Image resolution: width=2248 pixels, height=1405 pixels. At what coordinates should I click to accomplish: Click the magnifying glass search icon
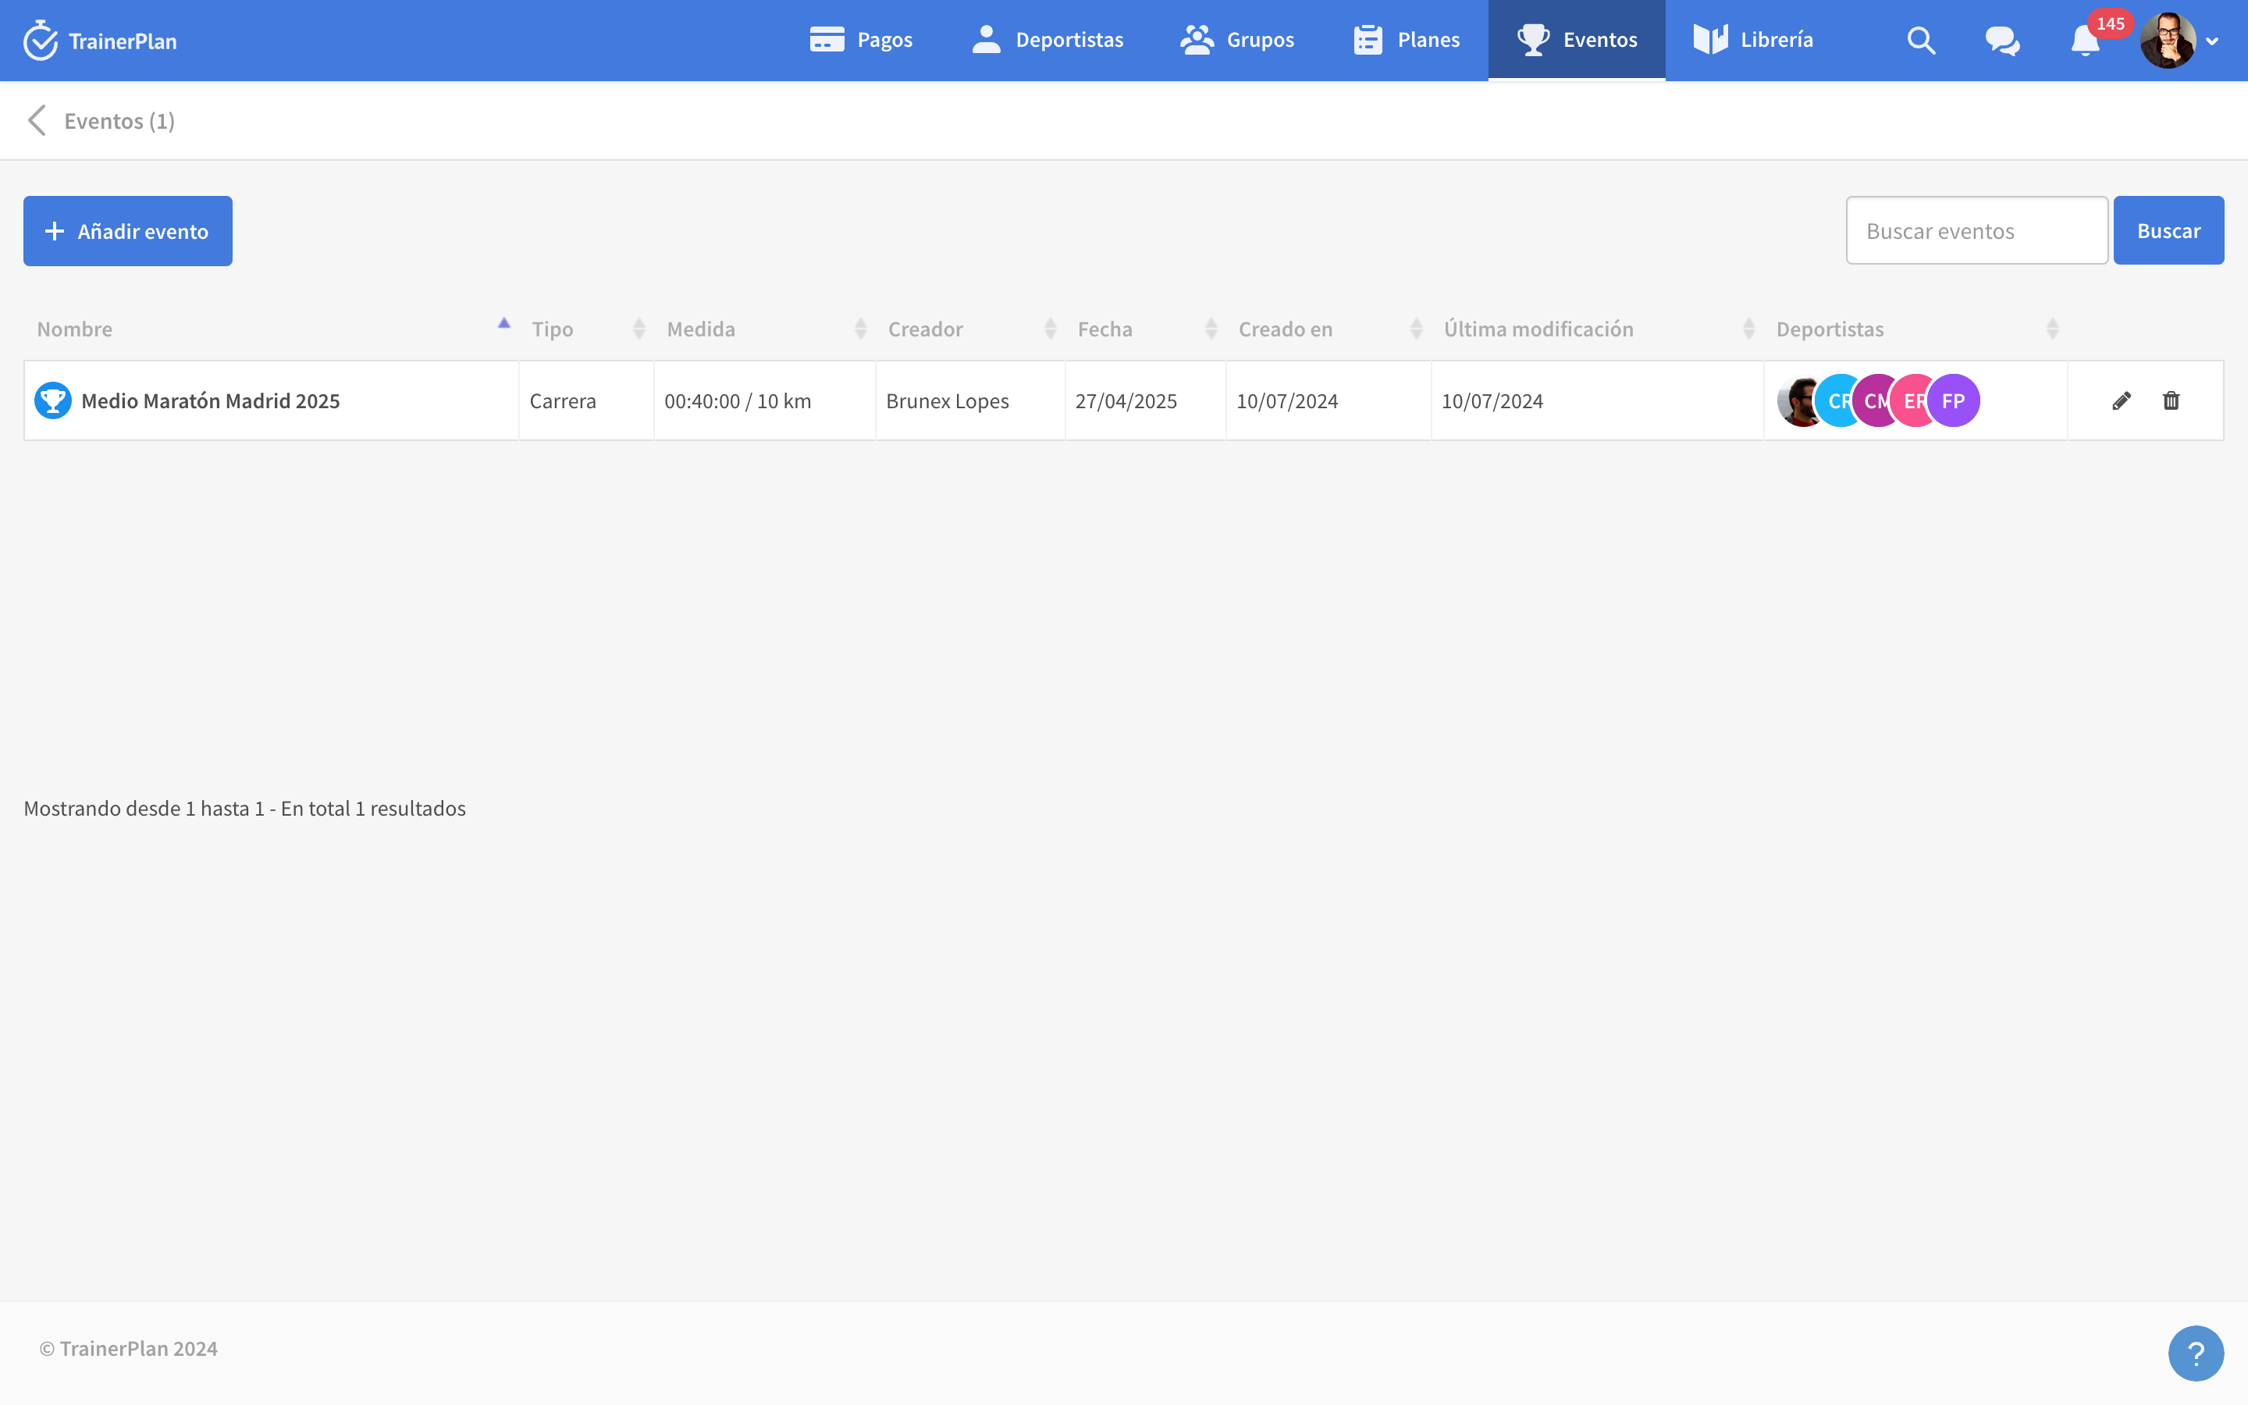click(1921, 41)
